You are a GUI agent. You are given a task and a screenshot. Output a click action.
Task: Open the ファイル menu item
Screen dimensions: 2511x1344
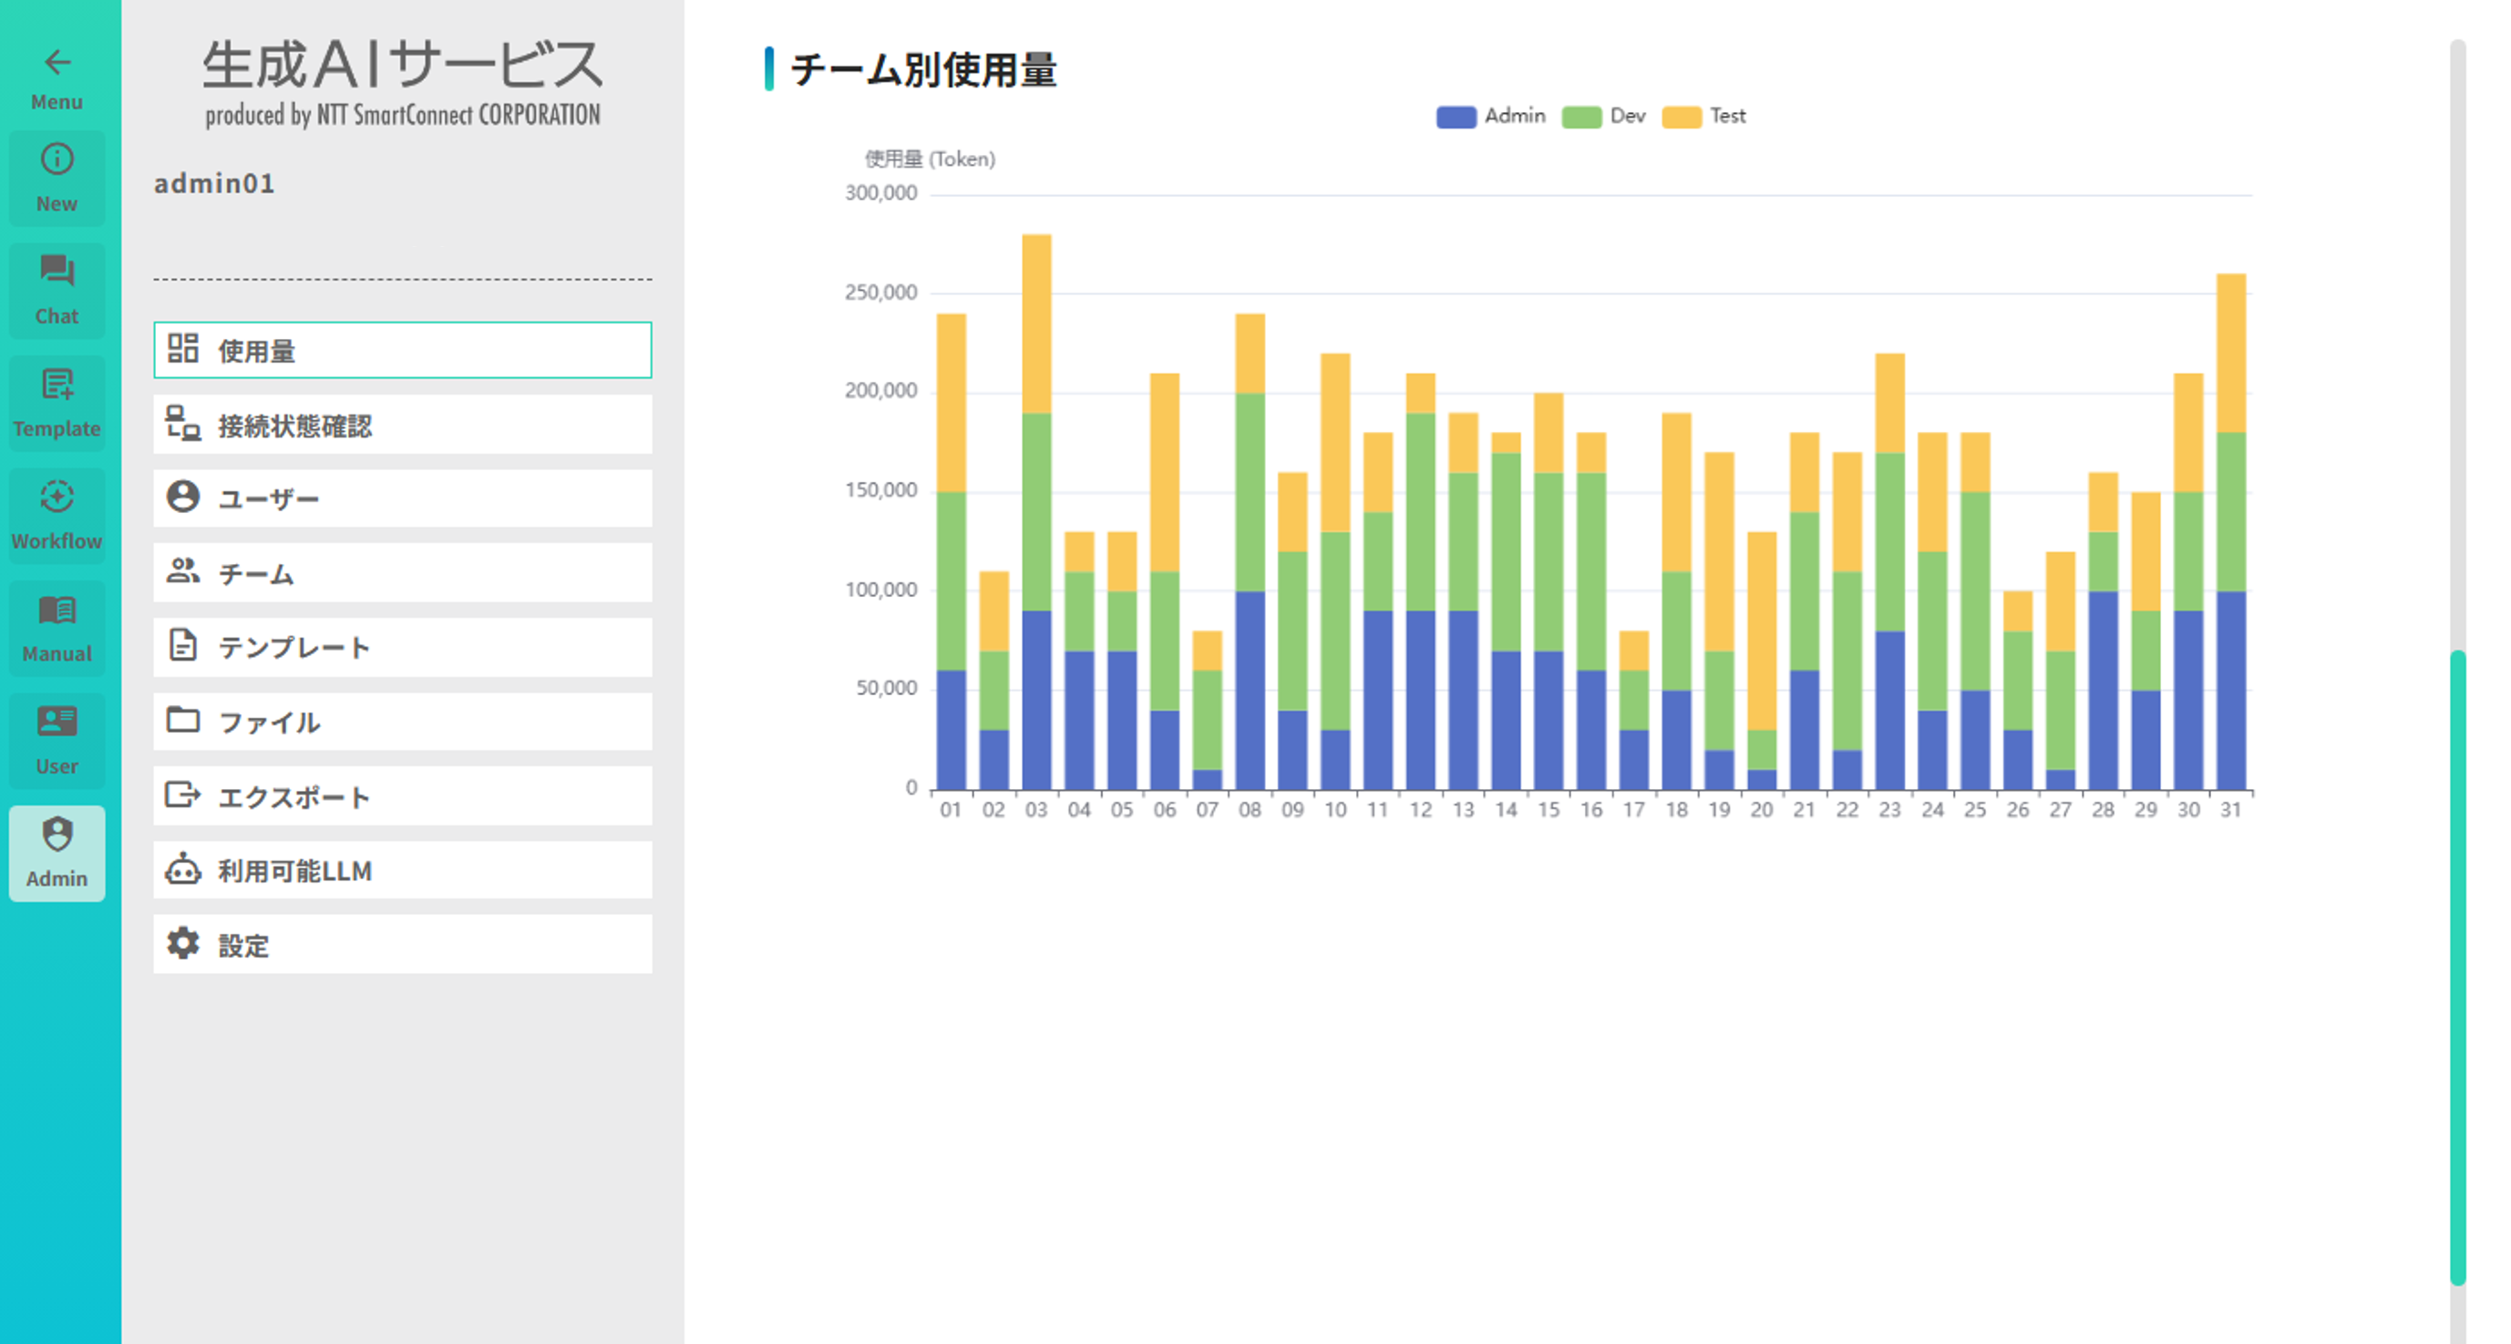(x=403, y=722)
